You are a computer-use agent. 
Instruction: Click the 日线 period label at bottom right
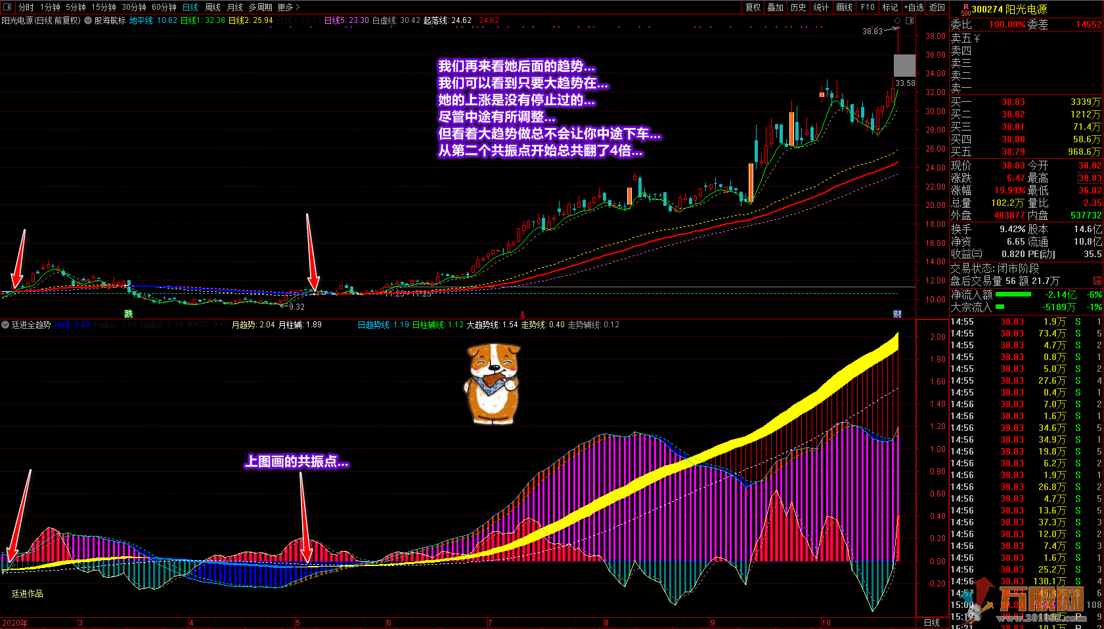coord(932,622)
